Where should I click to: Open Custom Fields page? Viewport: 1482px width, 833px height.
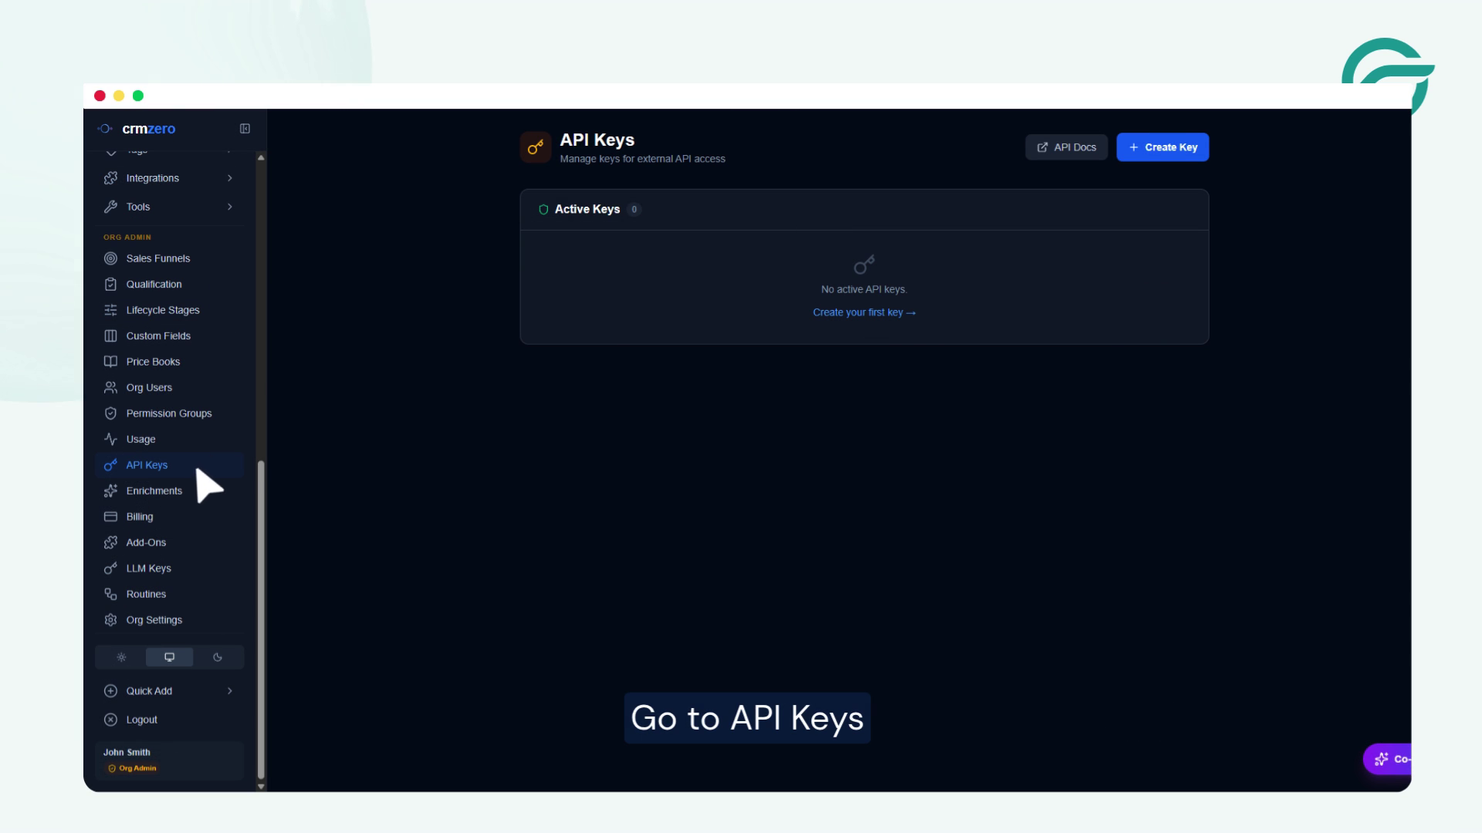[169, 336]
